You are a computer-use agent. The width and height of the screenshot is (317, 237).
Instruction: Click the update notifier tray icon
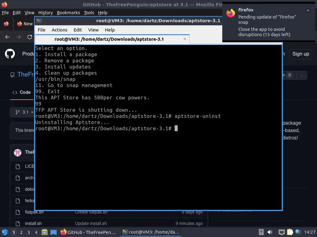tap(297, 231)
